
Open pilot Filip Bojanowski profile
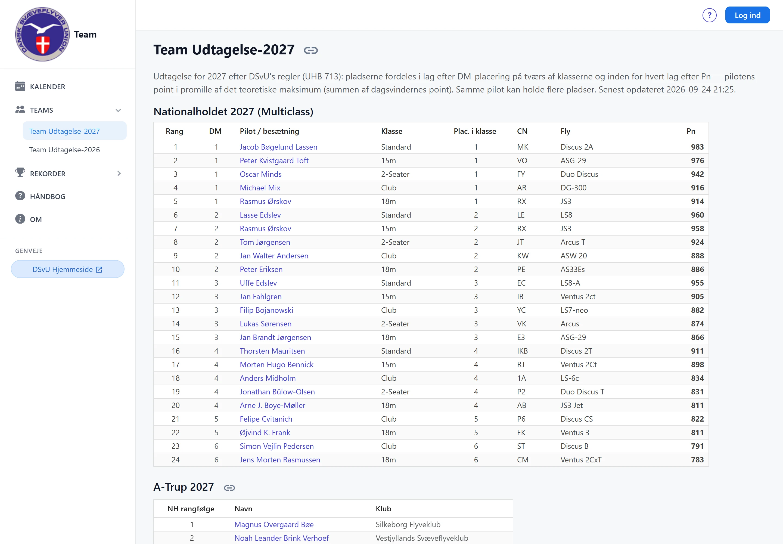tap(266, 310)
